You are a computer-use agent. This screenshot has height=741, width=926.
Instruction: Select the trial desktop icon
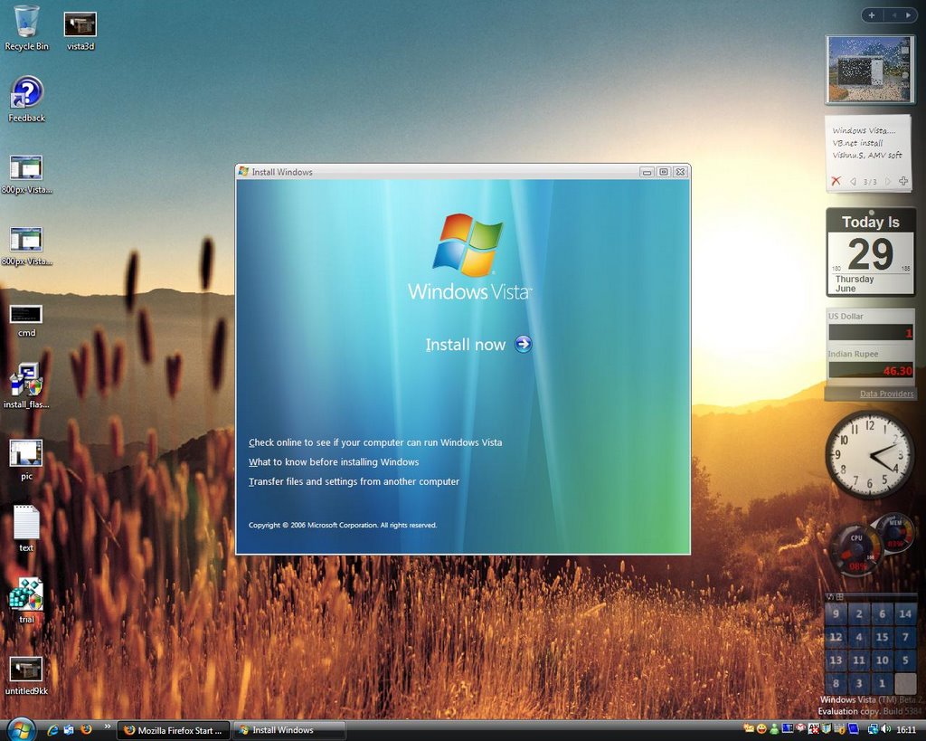(x=26, y=601)
